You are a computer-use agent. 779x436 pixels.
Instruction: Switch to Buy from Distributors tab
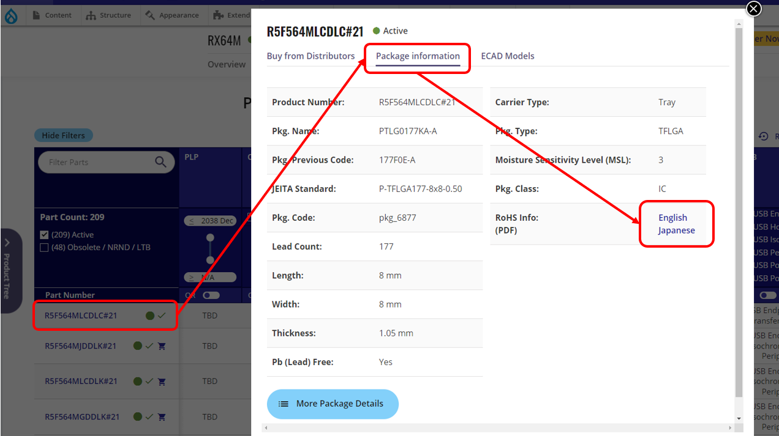(310, 56)
